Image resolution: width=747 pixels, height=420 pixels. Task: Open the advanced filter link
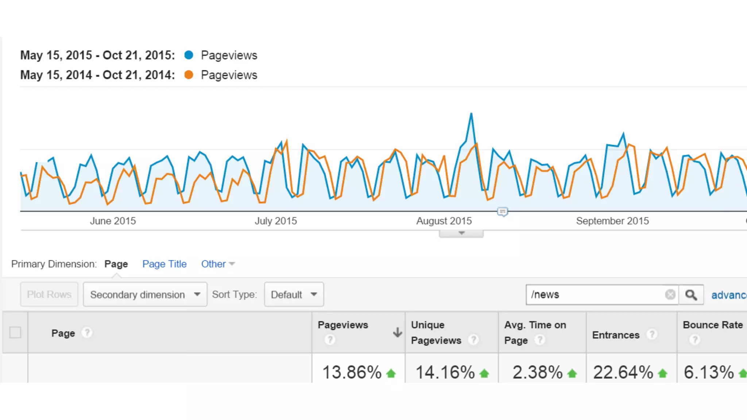(728, 295)
